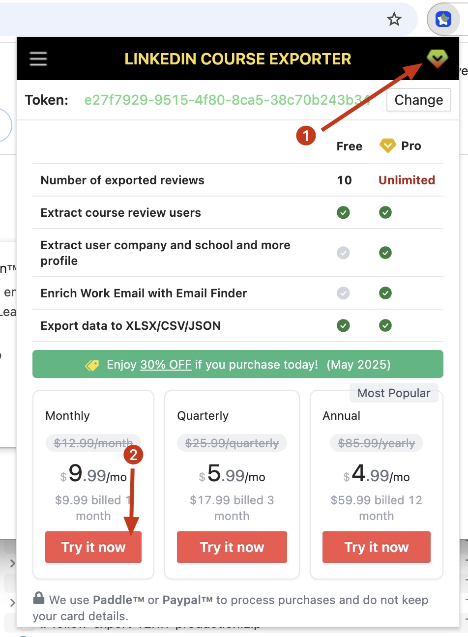The image size is (468, 637).
Task: Expand the Pro dropdown chevron the arrow points to
Action: [x=437, y=58]
